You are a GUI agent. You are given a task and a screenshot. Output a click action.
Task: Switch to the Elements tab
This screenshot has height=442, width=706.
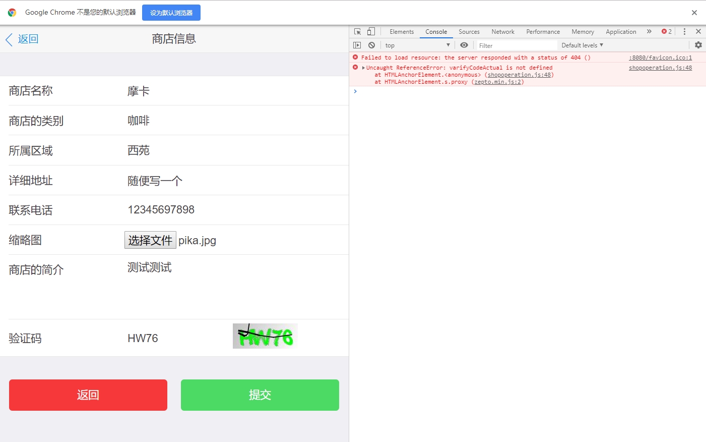pos(402,32)
